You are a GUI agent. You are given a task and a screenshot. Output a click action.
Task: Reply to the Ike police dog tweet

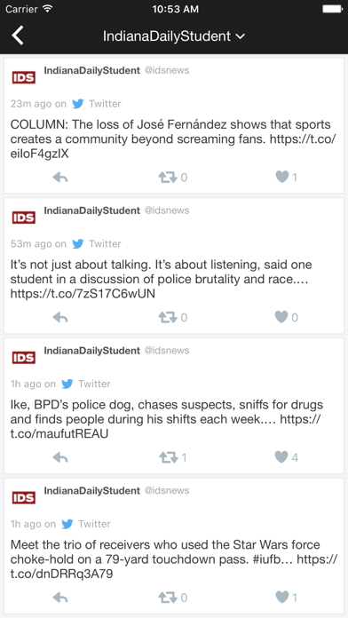[60, 457]
